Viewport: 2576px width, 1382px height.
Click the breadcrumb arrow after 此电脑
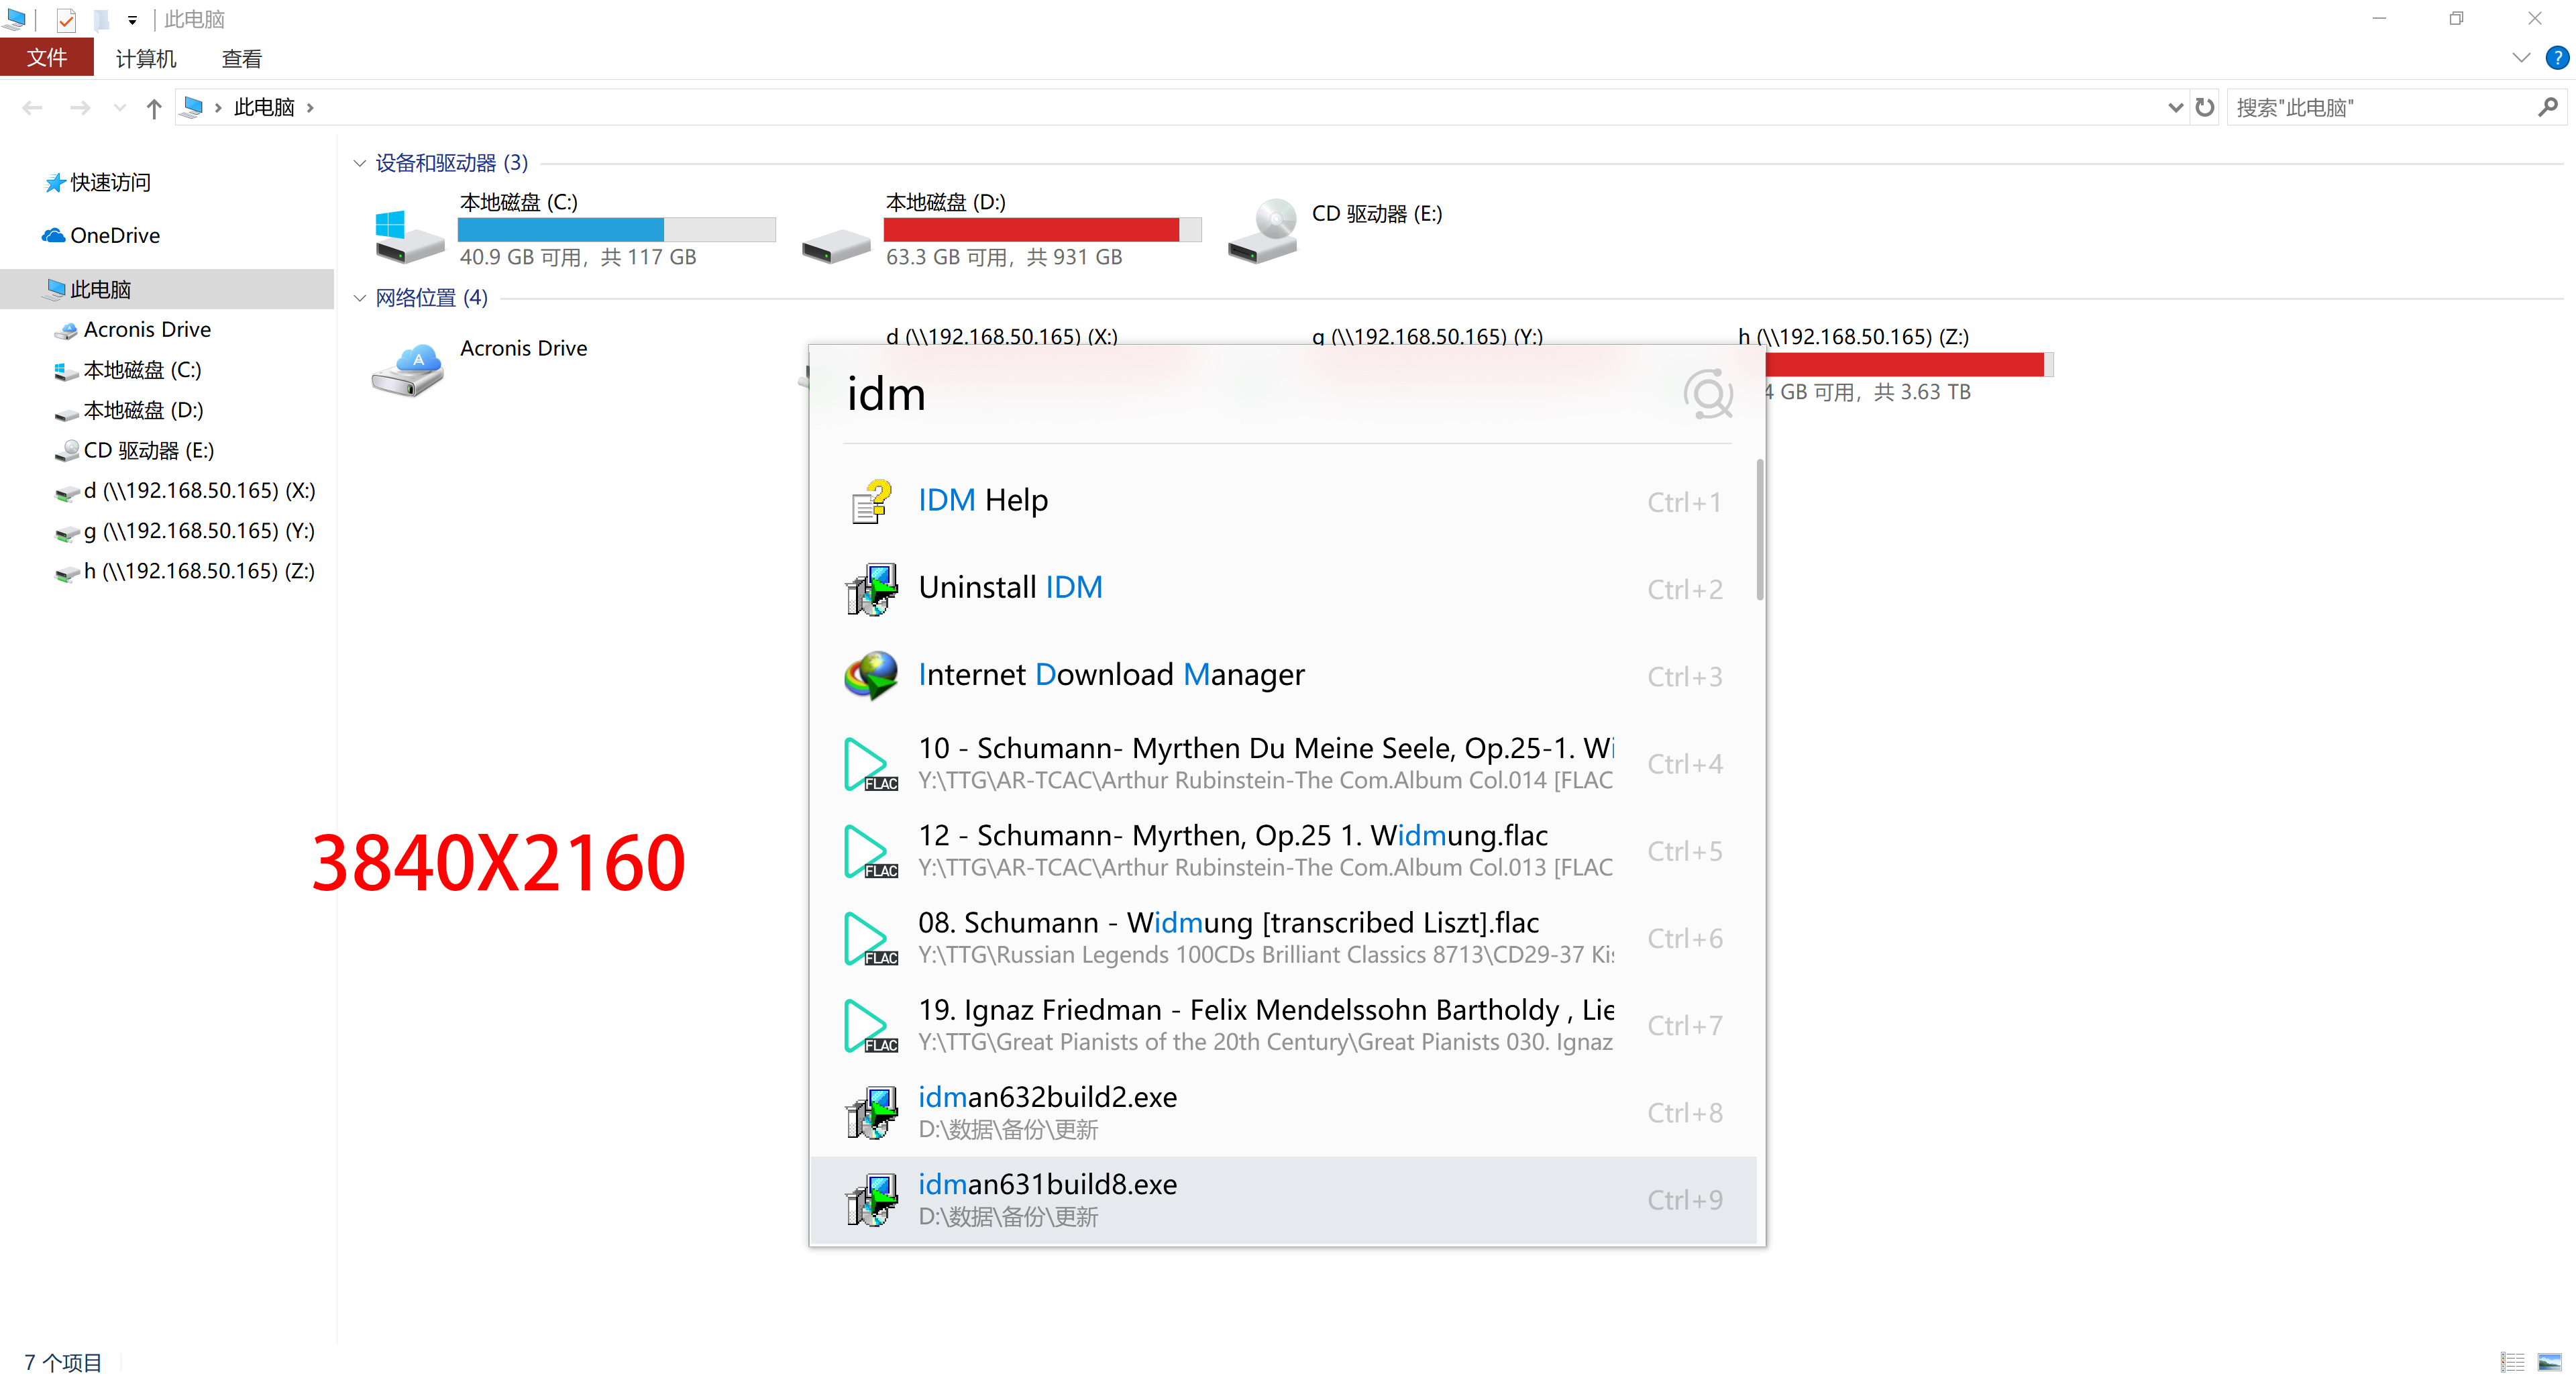310,108
